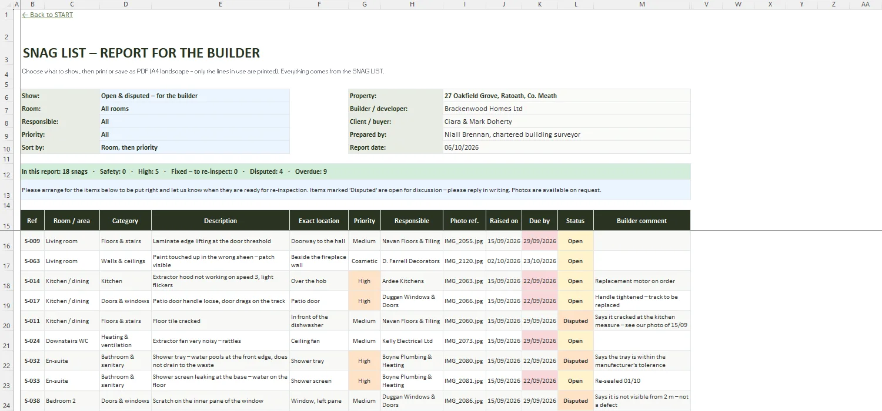This screenshot has width=882, height=411.
Task: Click the IMG_2120.jpg photo reference
Action: (465, 261)
